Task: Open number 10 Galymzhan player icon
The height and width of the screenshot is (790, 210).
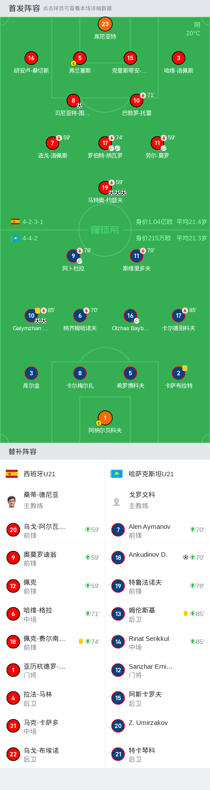Action: tap(31, 316)
